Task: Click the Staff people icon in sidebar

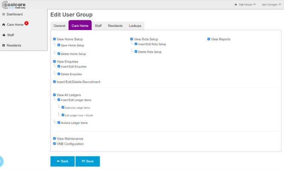Action: [4, 35]
